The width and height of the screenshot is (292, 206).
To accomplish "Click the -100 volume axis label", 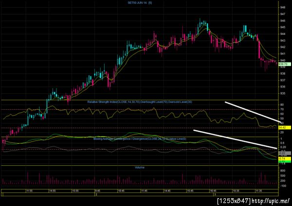I will tap(283, 186).
